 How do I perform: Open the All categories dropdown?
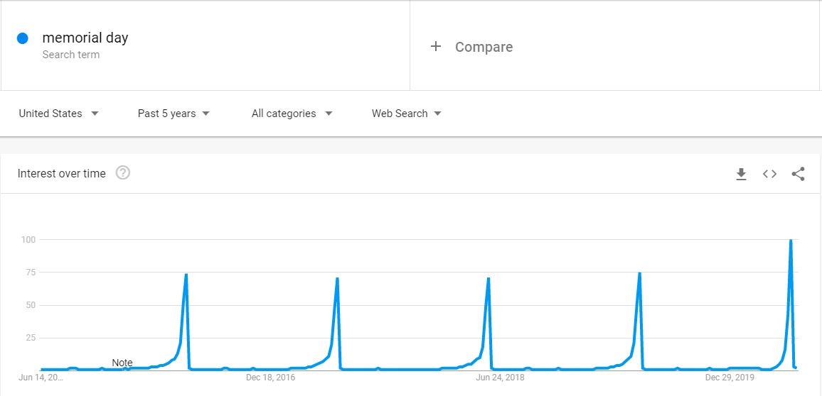pyautogui.click(x=292, y=114)
